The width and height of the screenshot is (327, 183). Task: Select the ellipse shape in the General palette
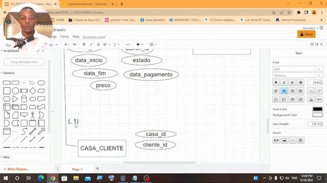coord(41,83)
